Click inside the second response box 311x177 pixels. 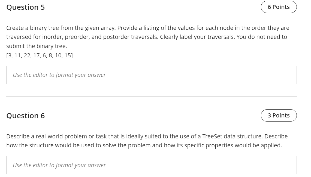pyautogui.click(x=152, y=165)
